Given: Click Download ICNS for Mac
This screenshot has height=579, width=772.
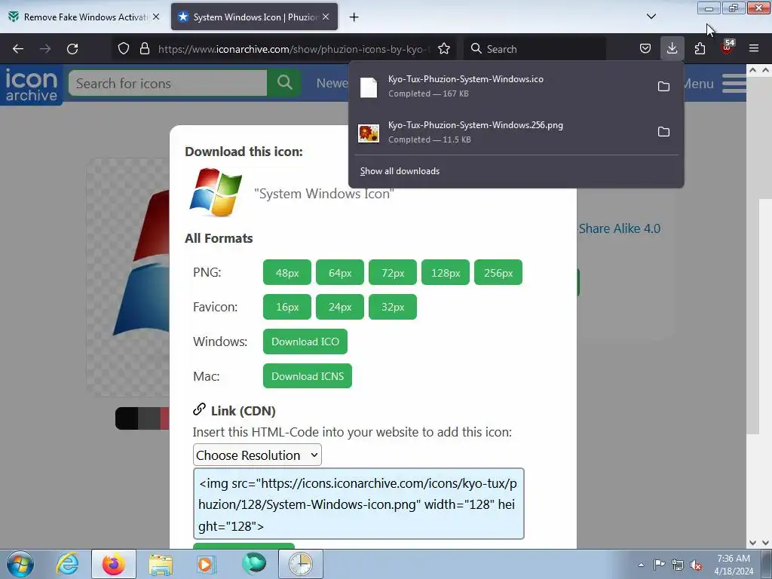Looking at the screenshot, I should pos(308,375).
